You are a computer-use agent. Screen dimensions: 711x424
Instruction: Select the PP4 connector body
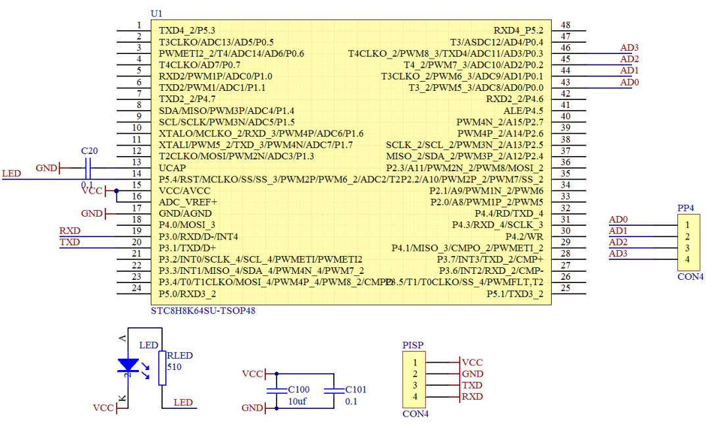[x=690, y=242]
